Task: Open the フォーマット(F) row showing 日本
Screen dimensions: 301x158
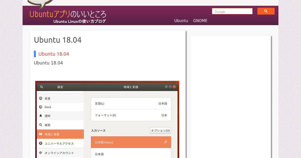Action: coord(131,115)
